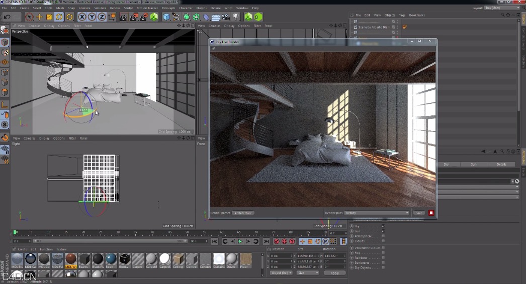
Task: Uncheck the Sky checkbox
Action: pos(383,226)
